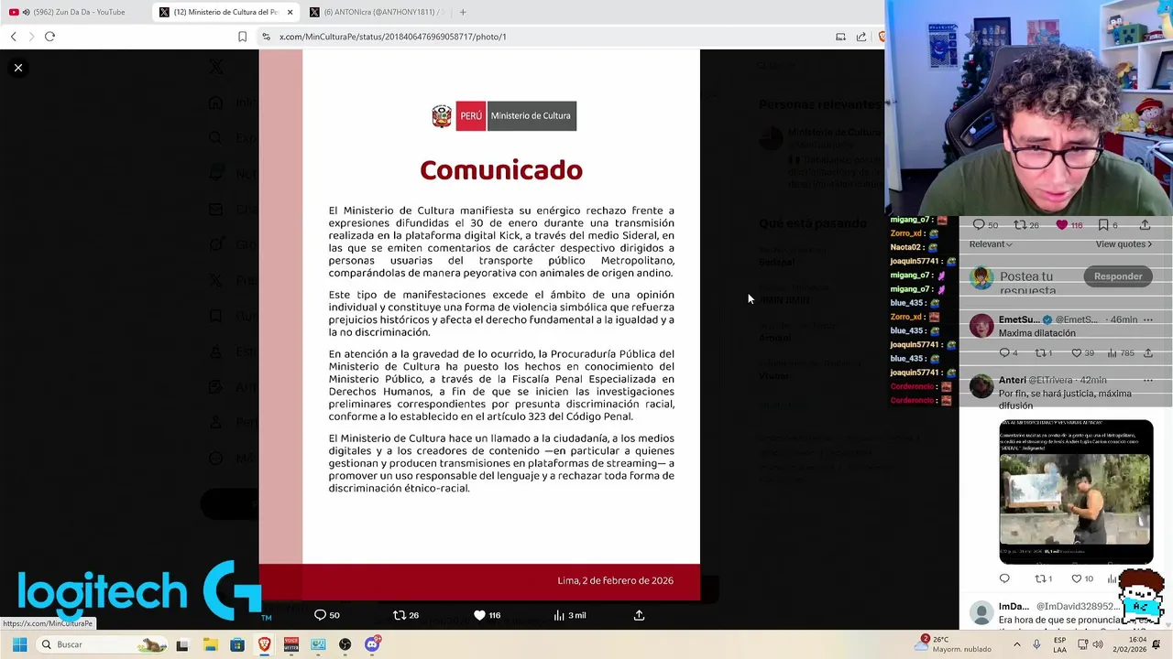Image resolution: width=1173 pixels, height=659 pixels.
Task: Select the Ministerio de Cultura X tab
Action: pos(226,12)
